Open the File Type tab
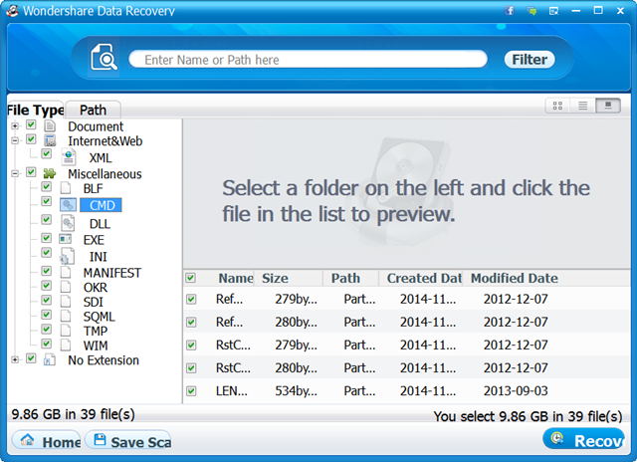 pyautogui.click(x=36, y=110)
